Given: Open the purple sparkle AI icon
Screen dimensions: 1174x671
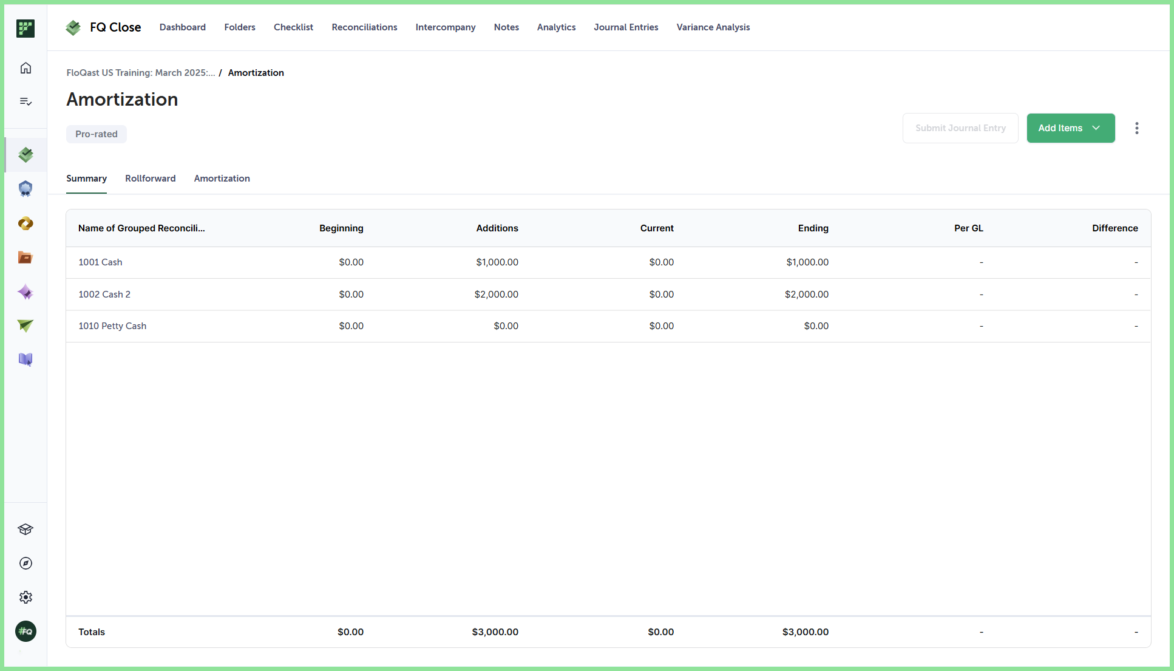Looking at the screenshot, I should click(x=25, y=292).
